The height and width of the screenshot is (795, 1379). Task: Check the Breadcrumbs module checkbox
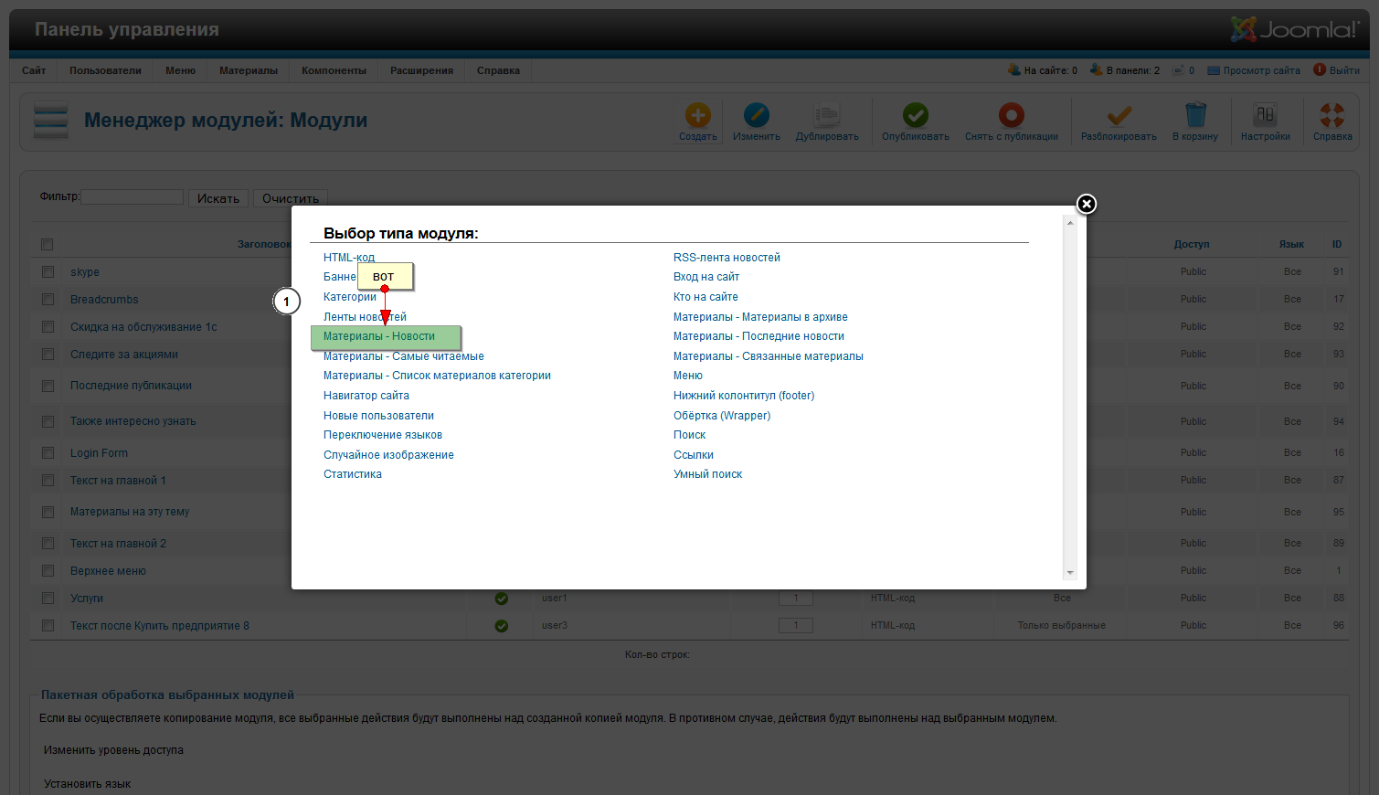pos(48,300)
